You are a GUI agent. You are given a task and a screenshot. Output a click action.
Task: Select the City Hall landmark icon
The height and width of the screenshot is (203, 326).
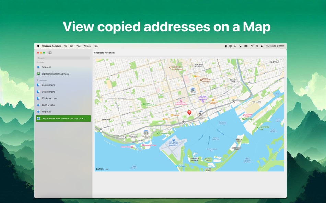[193, 90]
